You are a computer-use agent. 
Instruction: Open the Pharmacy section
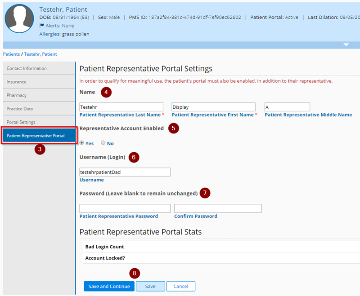17,95
